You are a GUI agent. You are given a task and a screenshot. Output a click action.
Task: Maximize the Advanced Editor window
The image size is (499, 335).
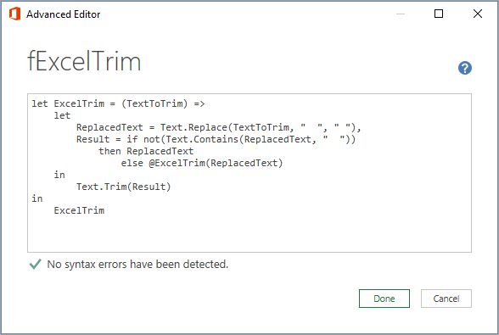click(439, 14)
